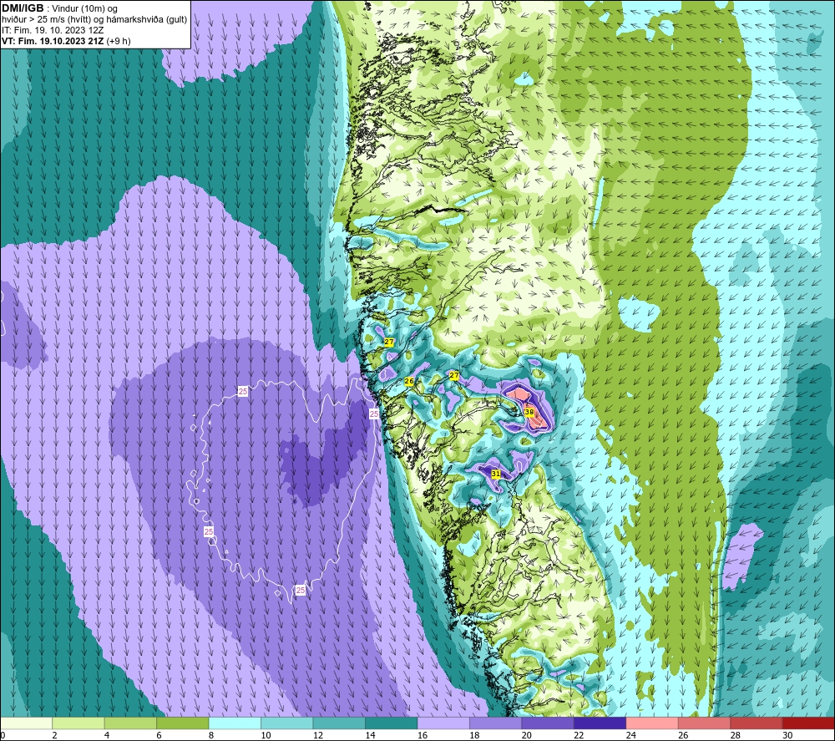Pick the dark red above-30 legend swatch
The height and width of the screenshot is (741, 835).
click(809, 723)
